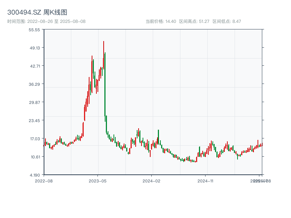This screenshot has width=291, height=218.
Task: Click the x-axis label 2023-05
Action: click(x=97, y=181)
